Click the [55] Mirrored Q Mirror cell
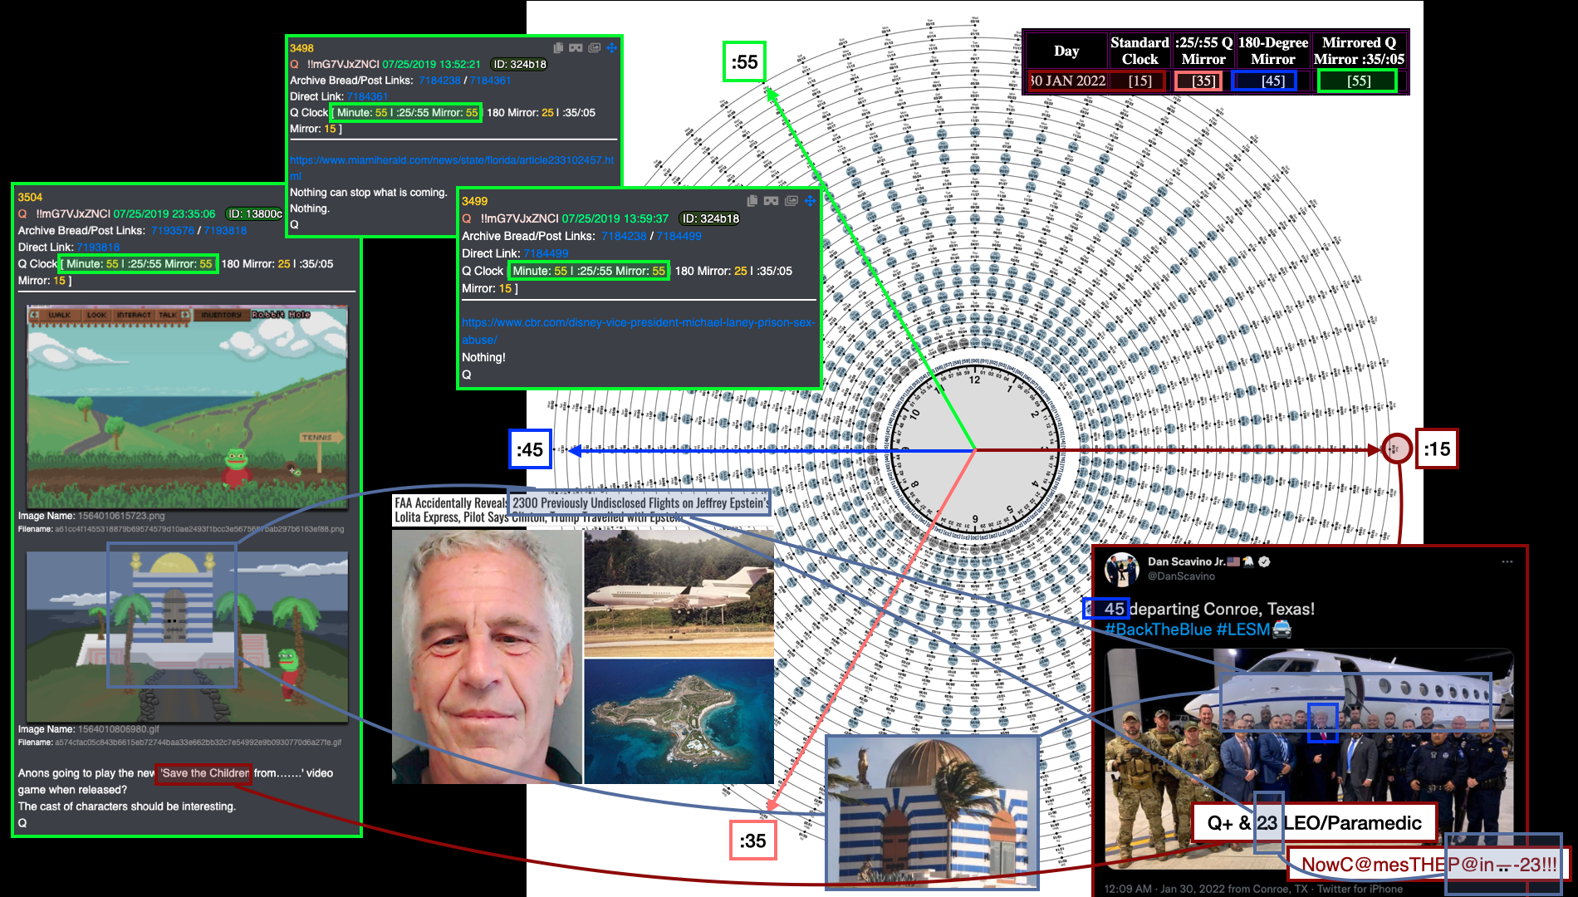Screen dimensions: 1578x897 coord(1359,81)
